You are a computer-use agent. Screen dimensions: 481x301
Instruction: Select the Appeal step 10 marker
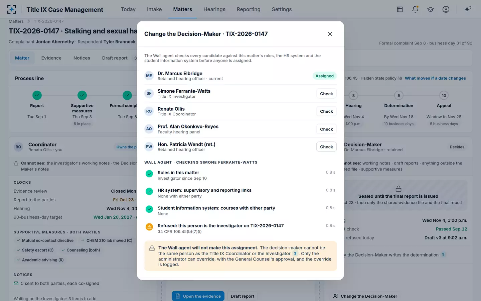(444, 95)
